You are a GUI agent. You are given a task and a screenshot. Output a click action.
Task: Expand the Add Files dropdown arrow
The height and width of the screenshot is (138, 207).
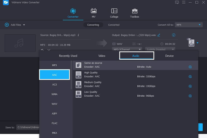pos(24,25)
